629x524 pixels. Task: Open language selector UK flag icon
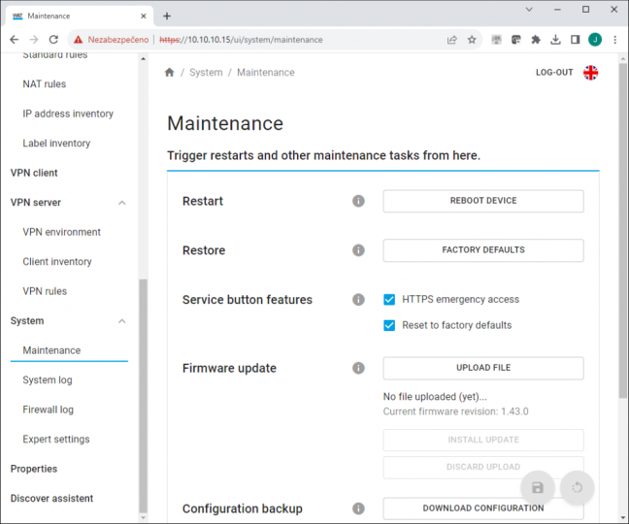[x=590, y=73]
